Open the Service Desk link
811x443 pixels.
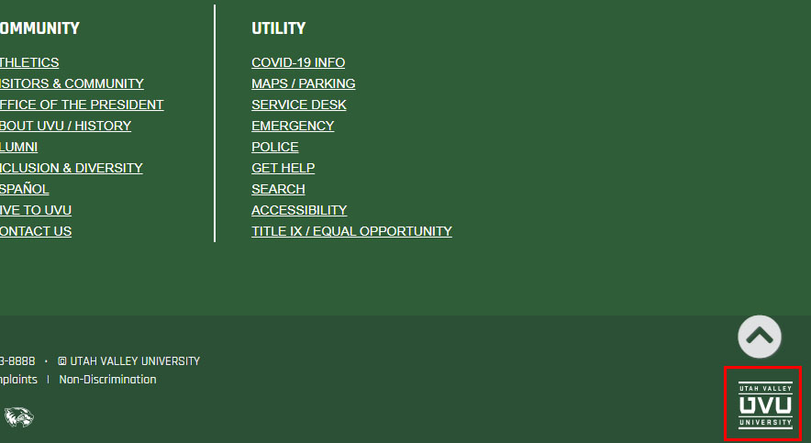[299, 105]
